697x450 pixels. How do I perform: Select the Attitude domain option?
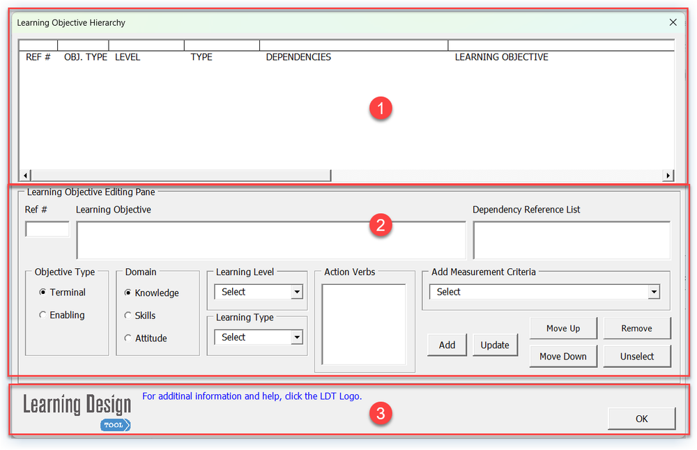pyautogui.click(x=128, y=339)
